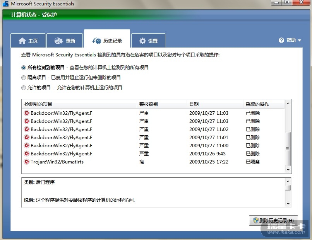The width and height of the screenshot is (312, 240).
Task: Click description pane scrollbar thumb
Action: click(288, 187)
